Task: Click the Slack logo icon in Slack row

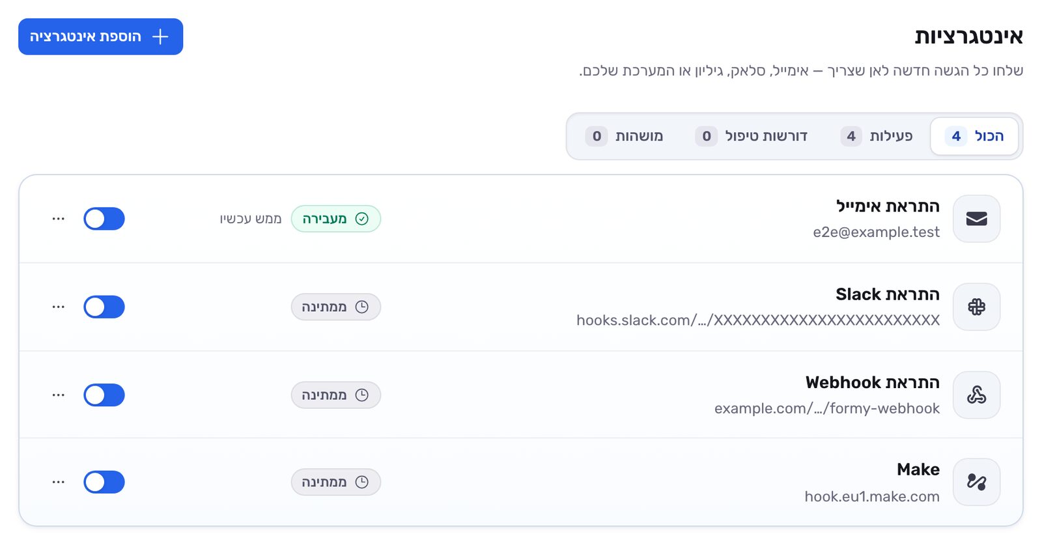Action: [976, 307]
